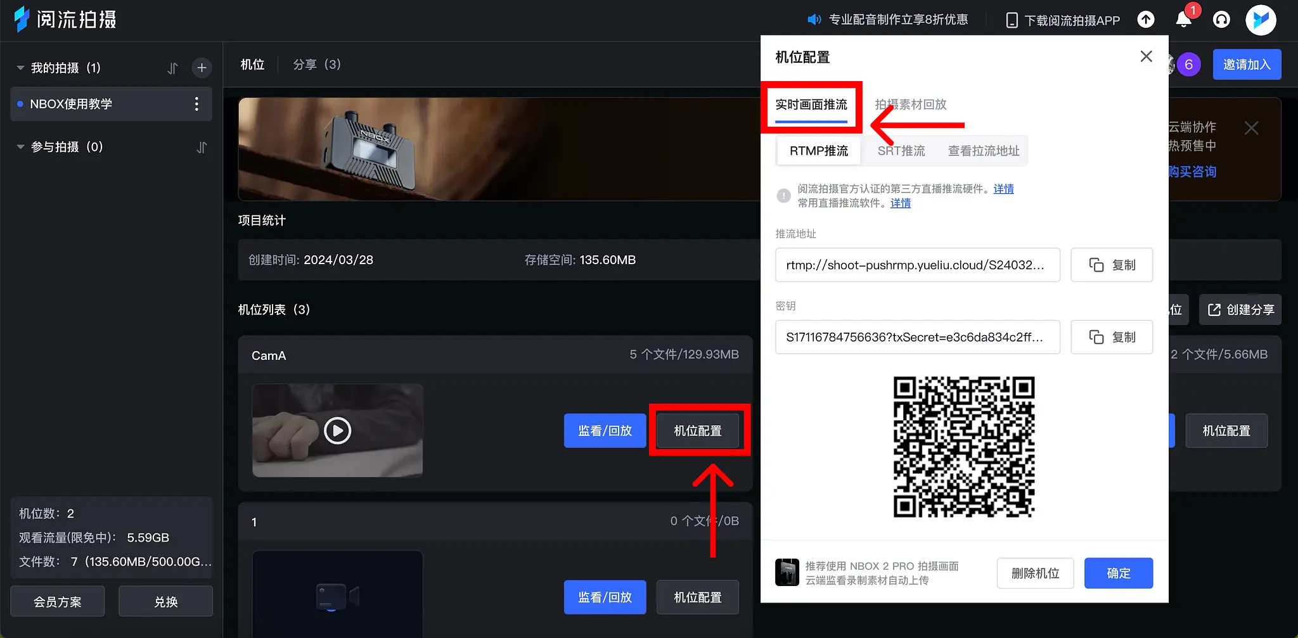The height and width of the screenshot is (638, 1298).
Task: Click purple member count badge 6
Action: tap(1188, 65)
